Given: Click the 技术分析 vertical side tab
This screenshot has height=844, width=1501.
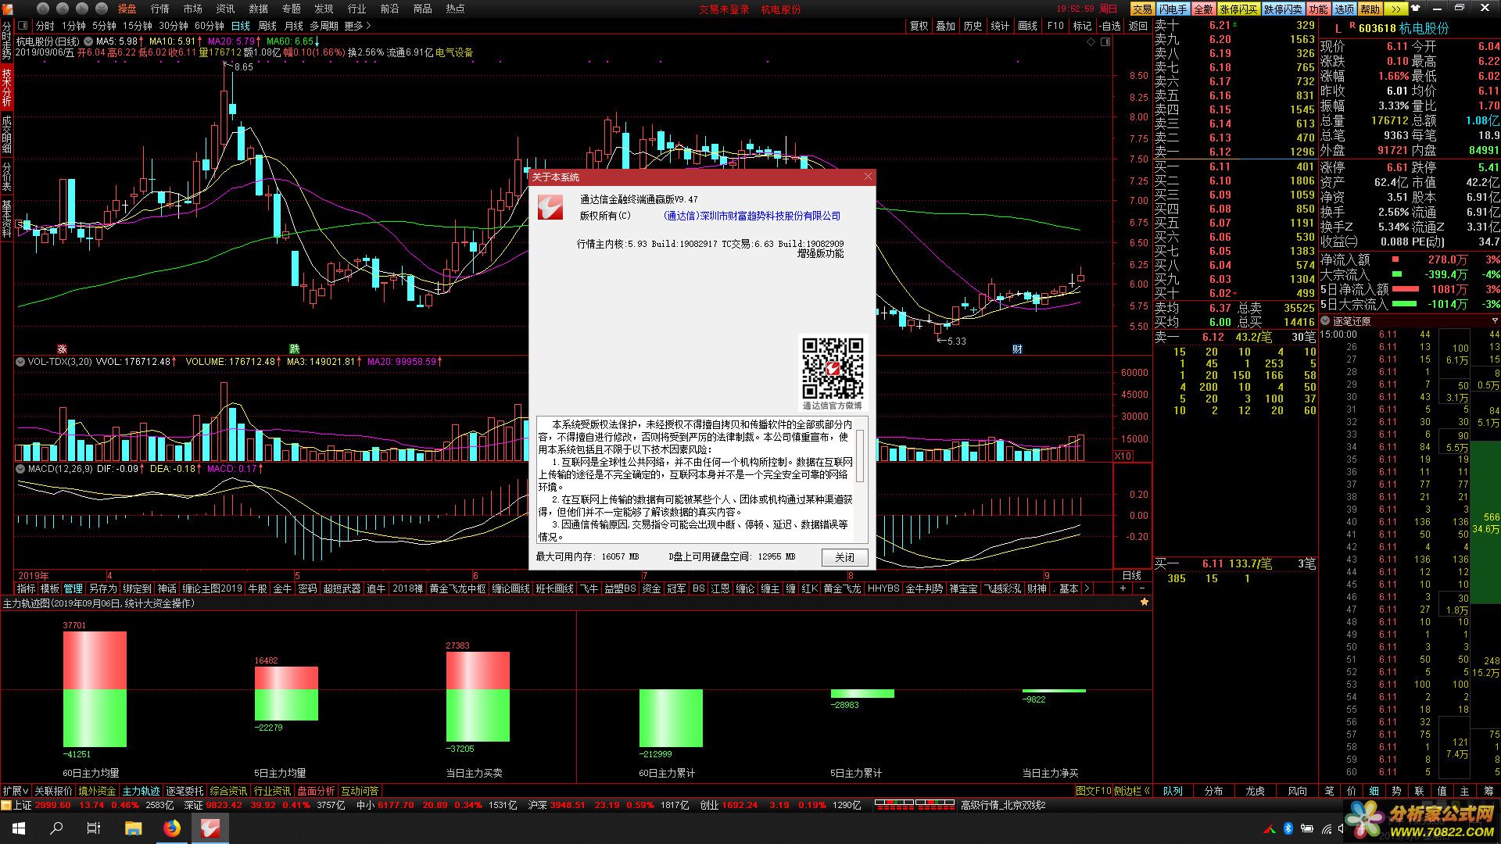Looking at the screenshot, I should (6, 88).
